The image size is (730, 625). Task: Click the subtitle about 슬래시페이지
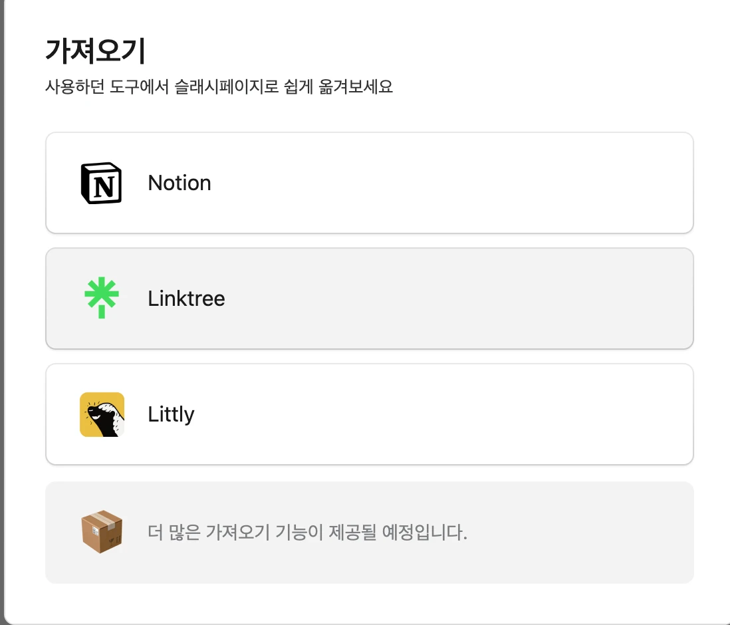[219, 86]
